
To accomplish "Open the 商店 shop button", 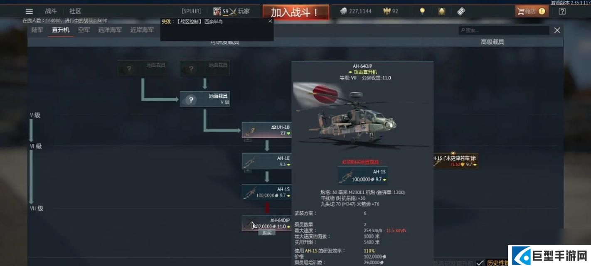I will point(532,11).
